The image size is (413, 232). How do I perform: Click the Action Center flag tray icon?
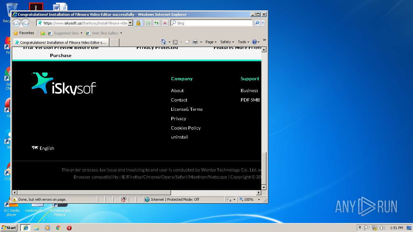tap(367, 228)
